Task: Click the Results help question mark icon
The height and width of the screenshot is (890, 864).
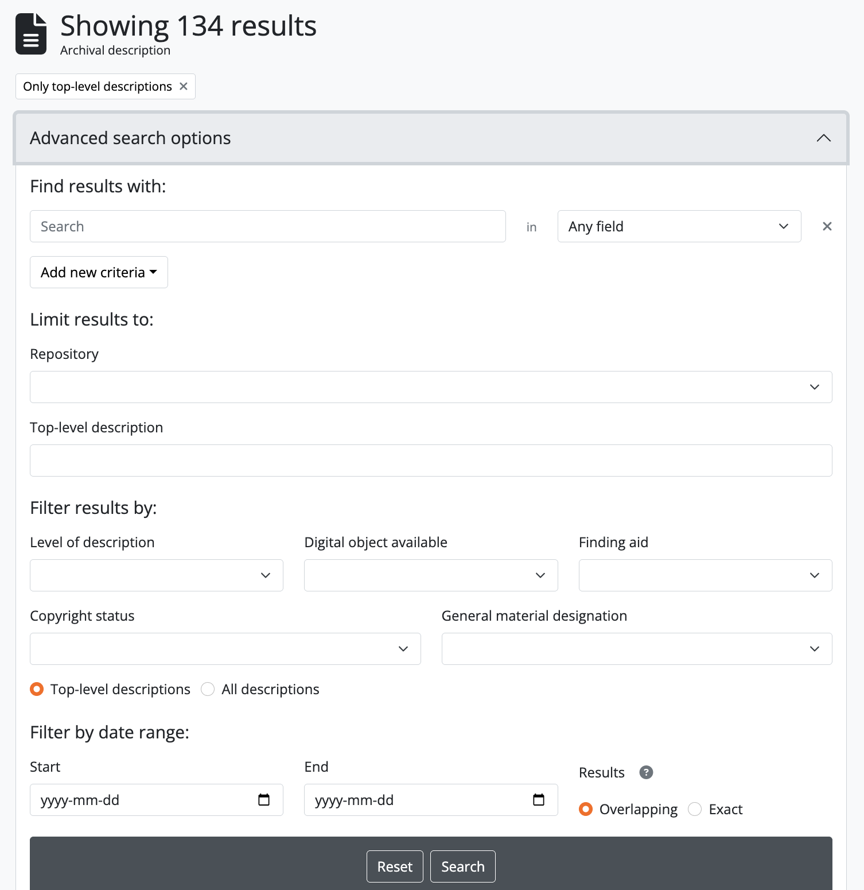Action: pos(646,772)
